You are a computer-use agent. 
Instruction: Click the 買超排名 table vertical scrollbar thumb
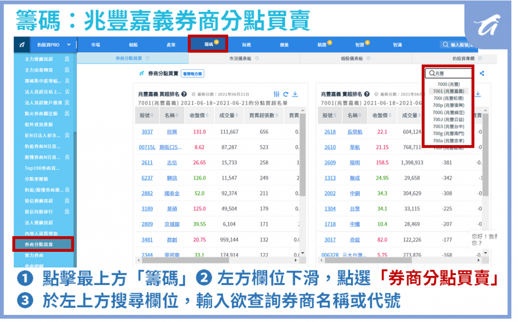[x=303, y=155]
